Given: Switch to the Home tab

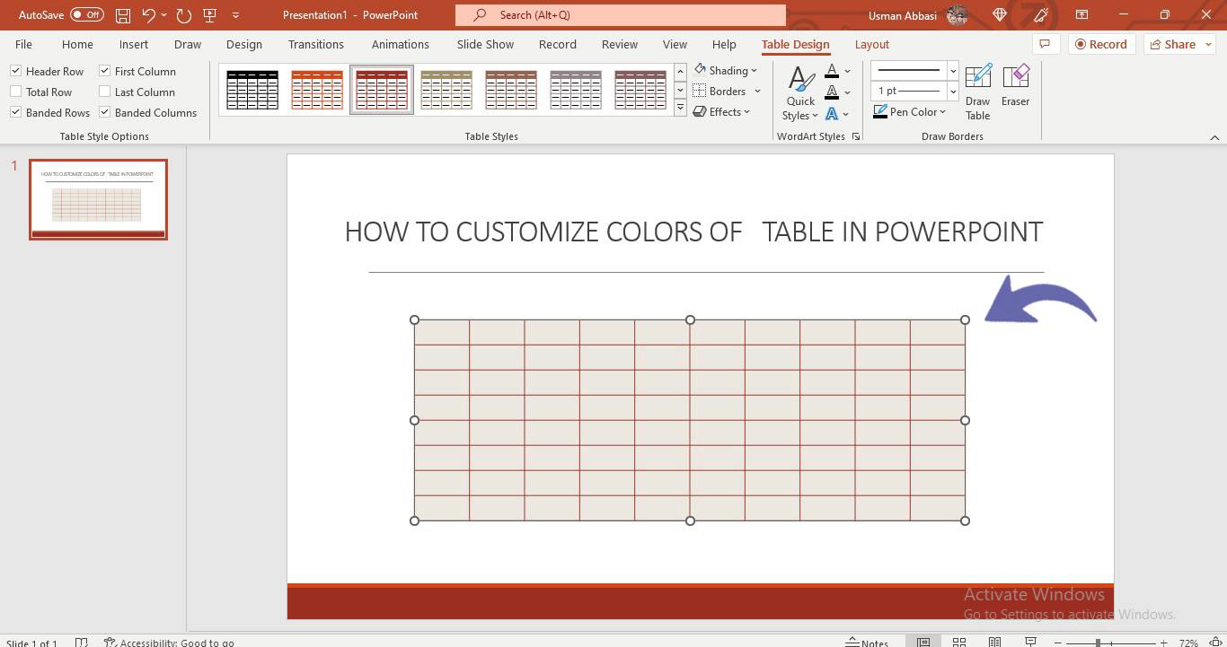Looking at the screenshot, I should [77, 44].
